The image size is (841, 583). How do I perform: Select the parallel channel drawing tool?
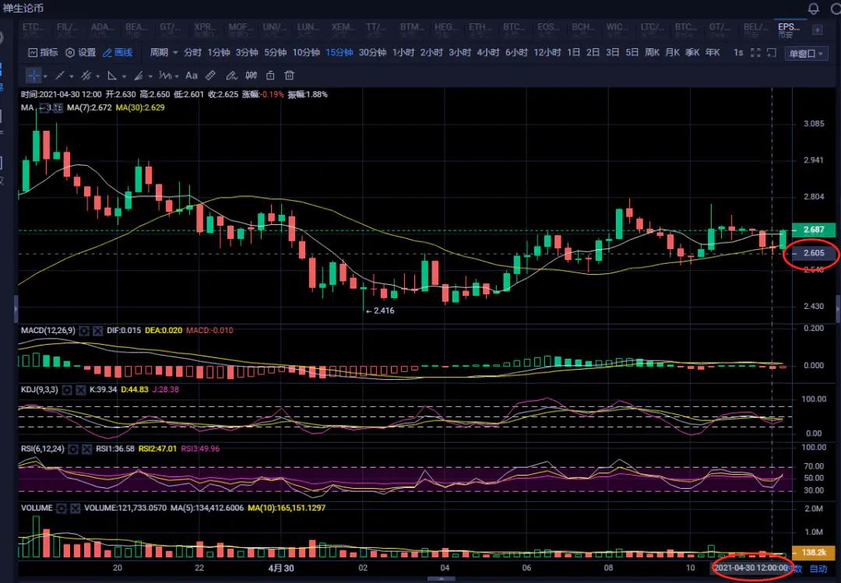(86, 76)
